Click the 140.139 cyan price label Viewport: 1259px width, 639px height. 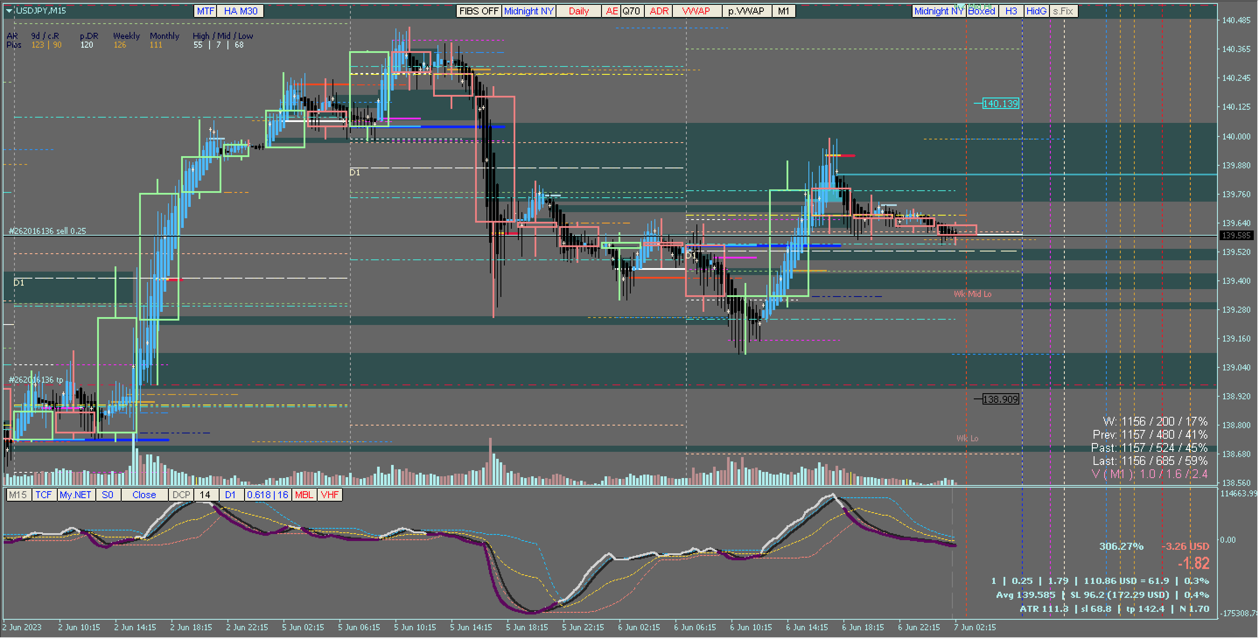(1000, 104)
